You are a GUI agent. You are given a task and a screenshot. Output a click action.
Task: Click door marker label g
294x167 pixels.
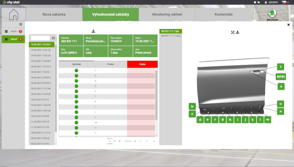pyautogui.click(x=222, y=119)
